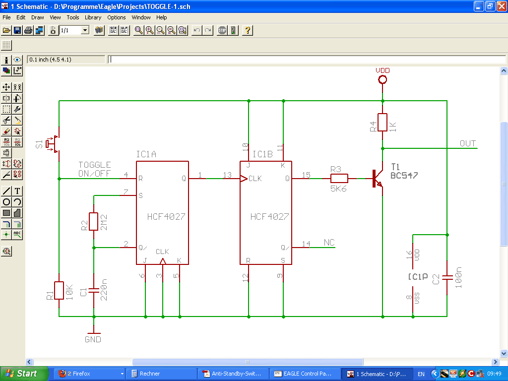Open the File menu
Screen dimensions: 508x381
point(6,17)
